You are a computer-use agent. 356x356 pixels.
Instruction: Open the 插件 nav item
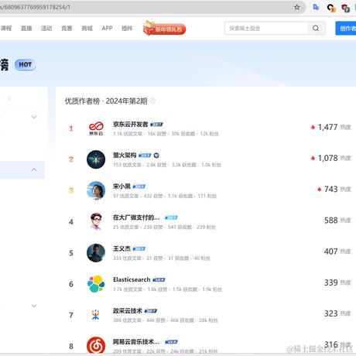tap(127, 28)
